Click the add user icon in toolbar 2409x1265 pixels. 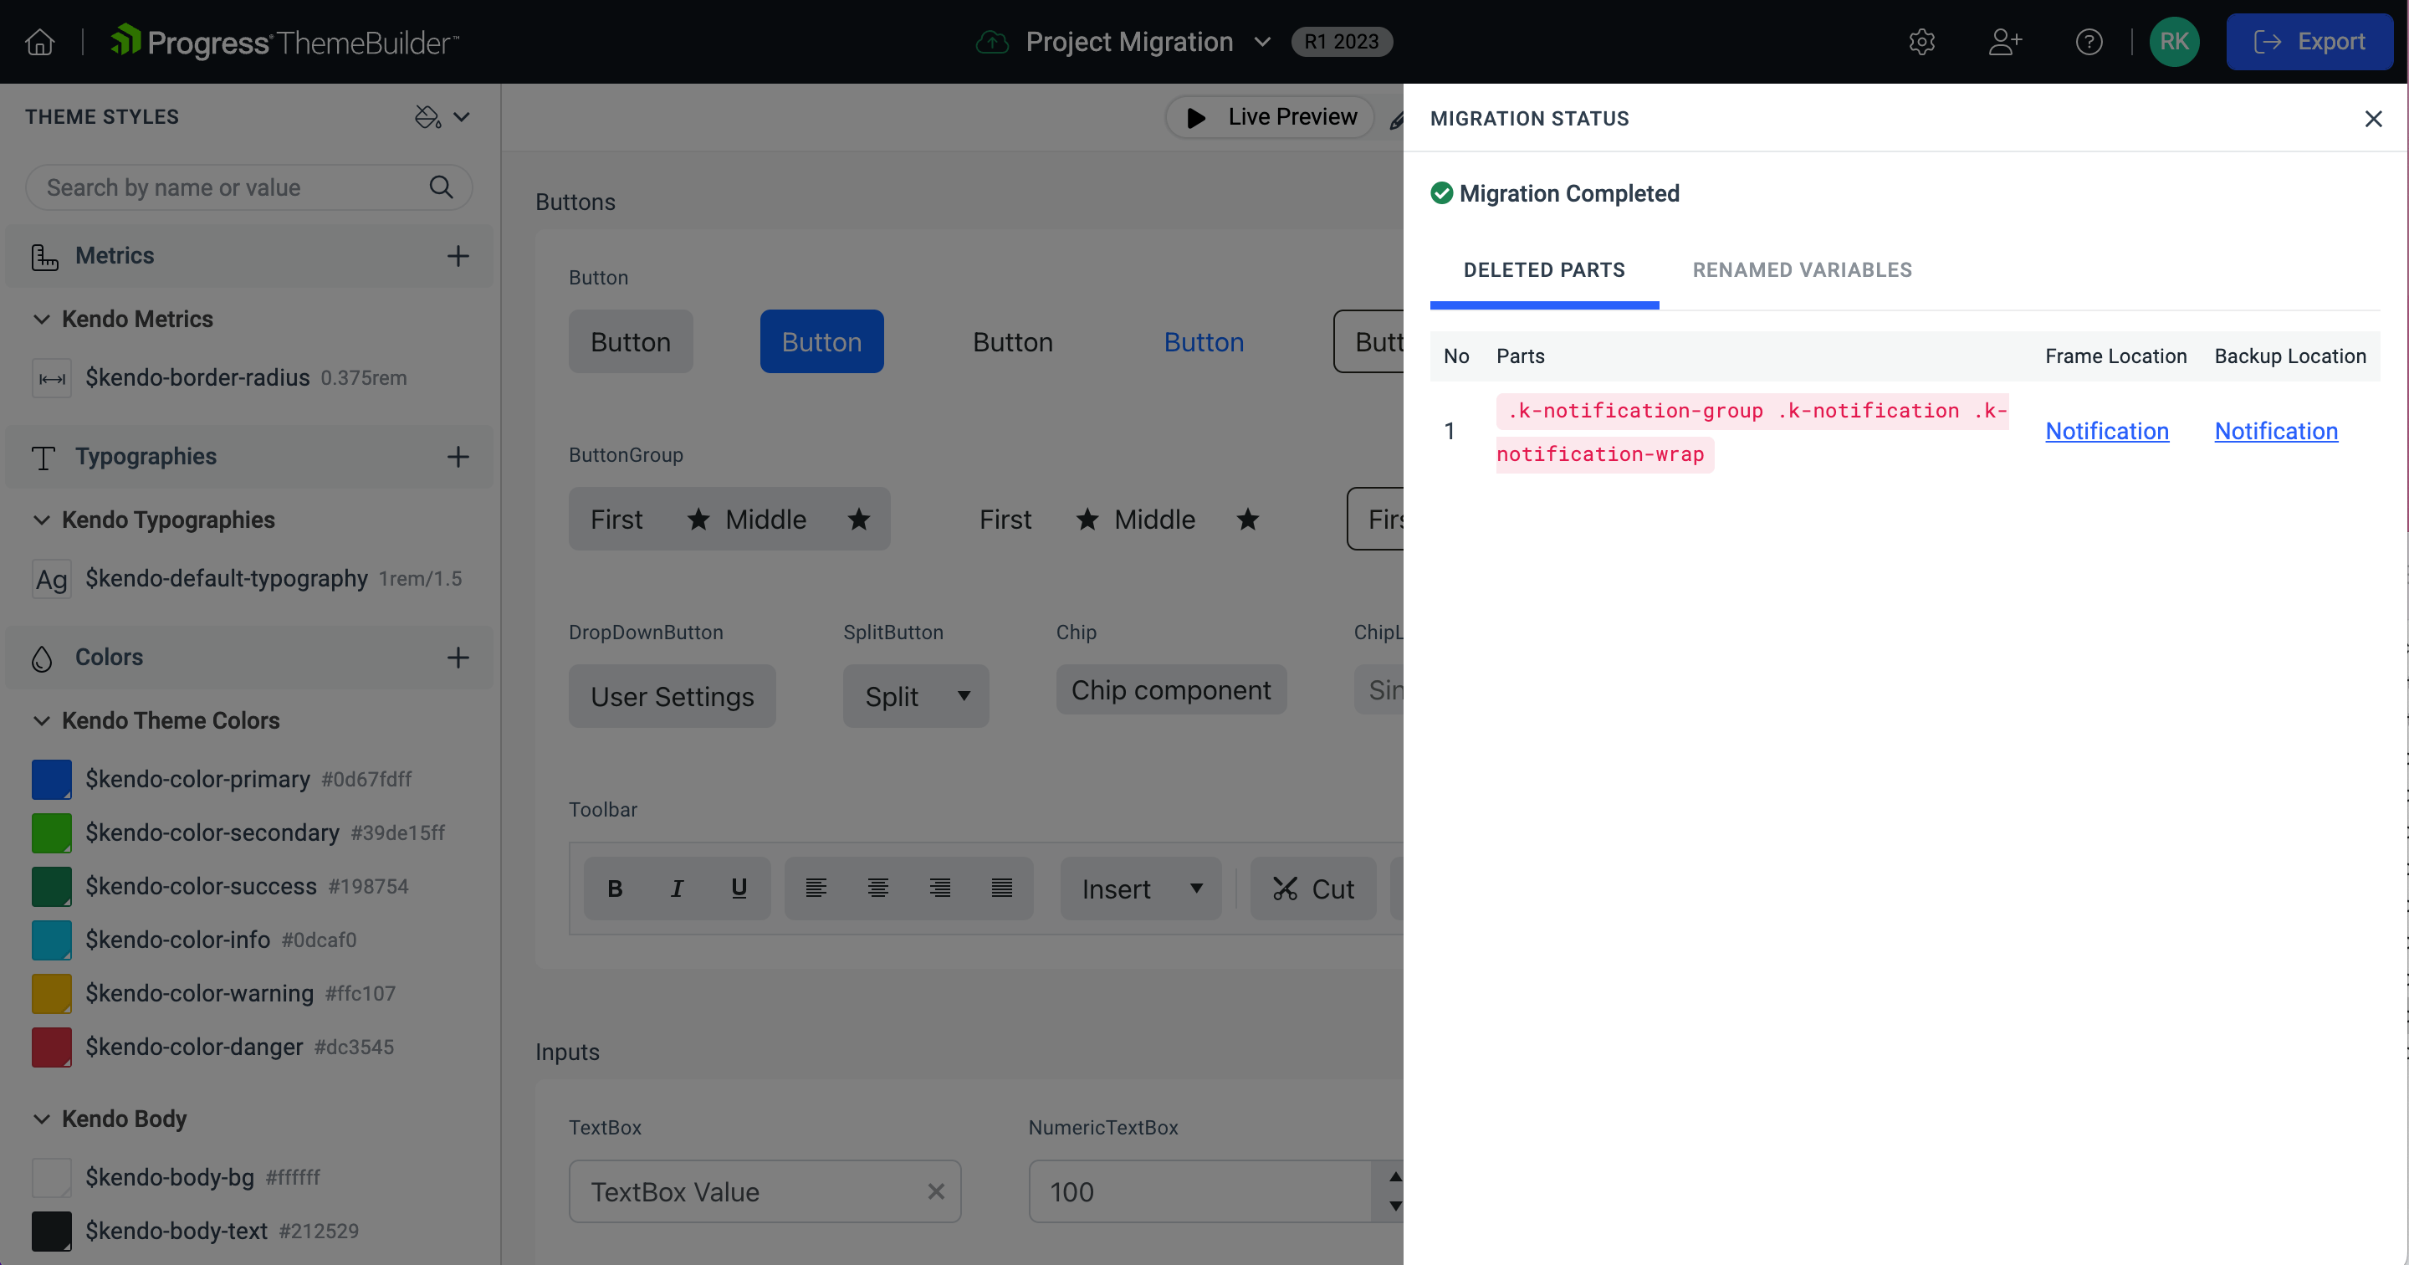[2006, 42]
